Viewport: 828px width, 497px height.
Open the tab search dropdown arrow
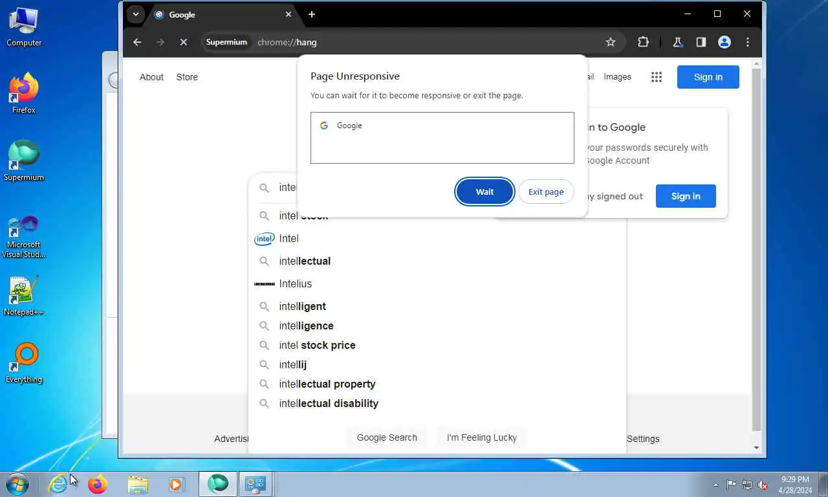click(x=135, y=14)
